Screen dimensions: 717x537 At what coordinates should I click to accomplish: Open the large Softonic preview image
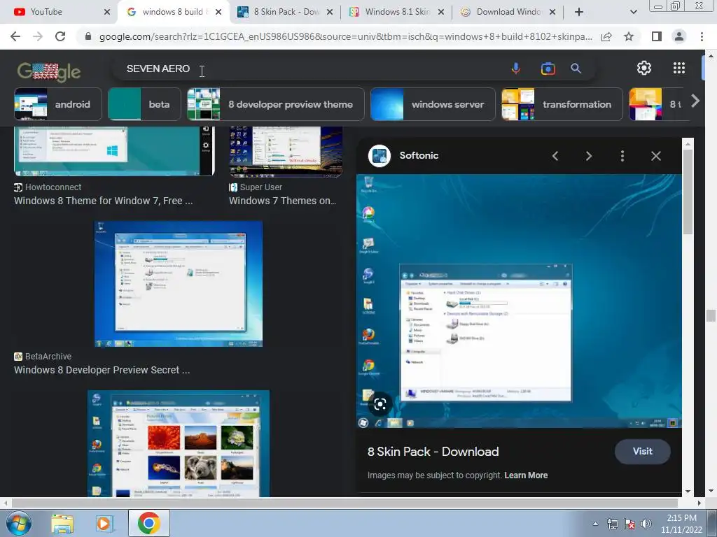(519, 301)
